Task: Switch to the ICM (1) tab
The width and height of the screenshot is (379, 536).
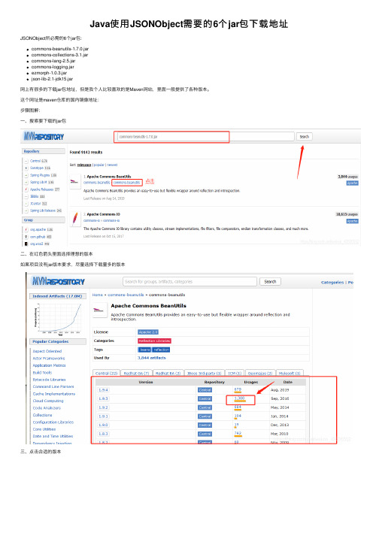Action: click(235, 374)
